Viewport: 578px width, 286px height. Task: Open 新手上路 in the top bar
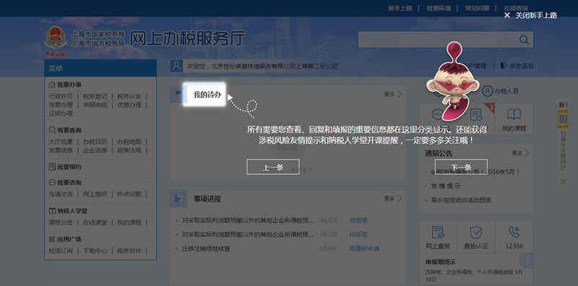click(400, 8)
